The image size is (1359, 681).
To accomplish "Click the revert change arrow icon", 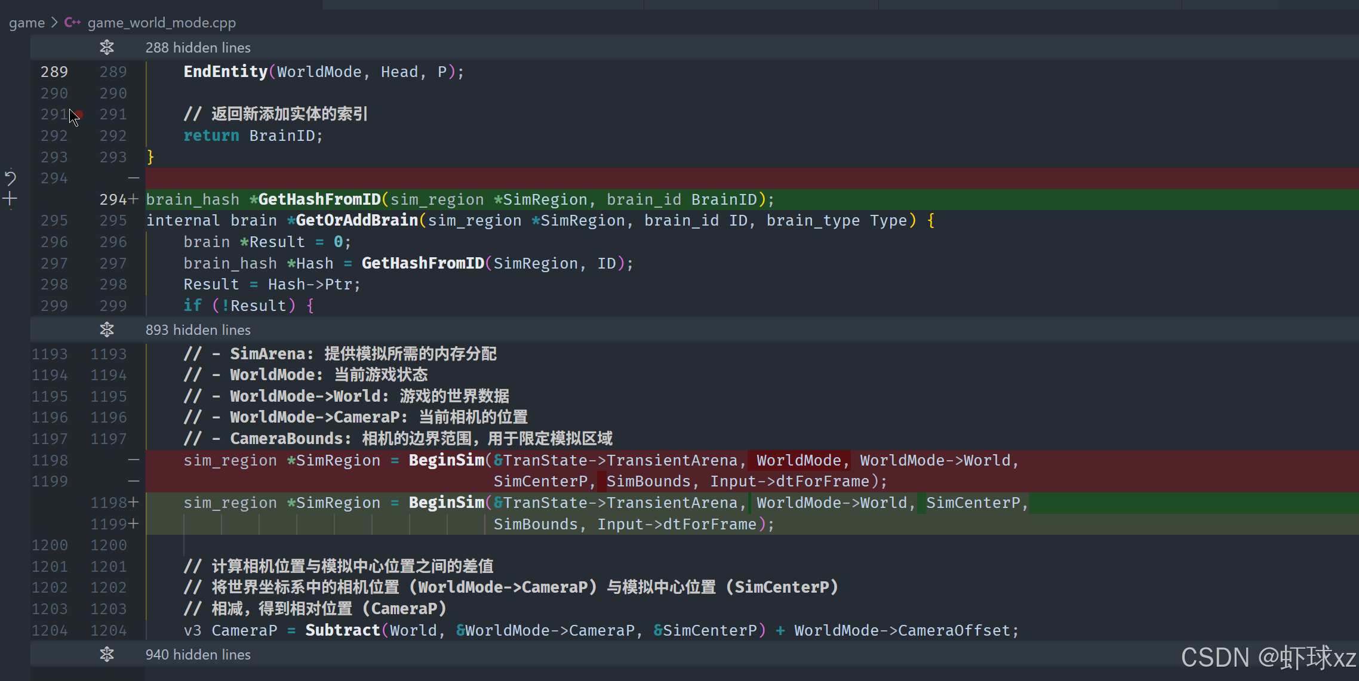I will pos(10,178).
